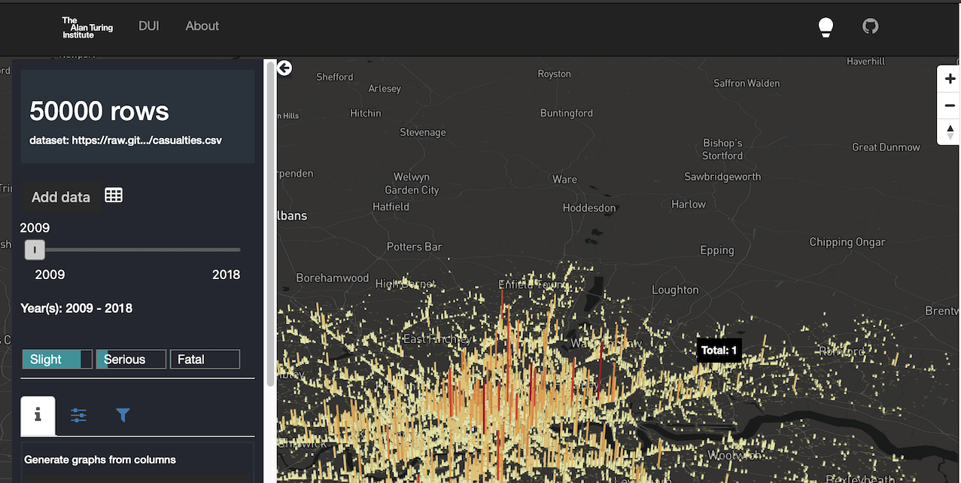
Task: Click the Harlow map label
Action: [x=689, y=204]
